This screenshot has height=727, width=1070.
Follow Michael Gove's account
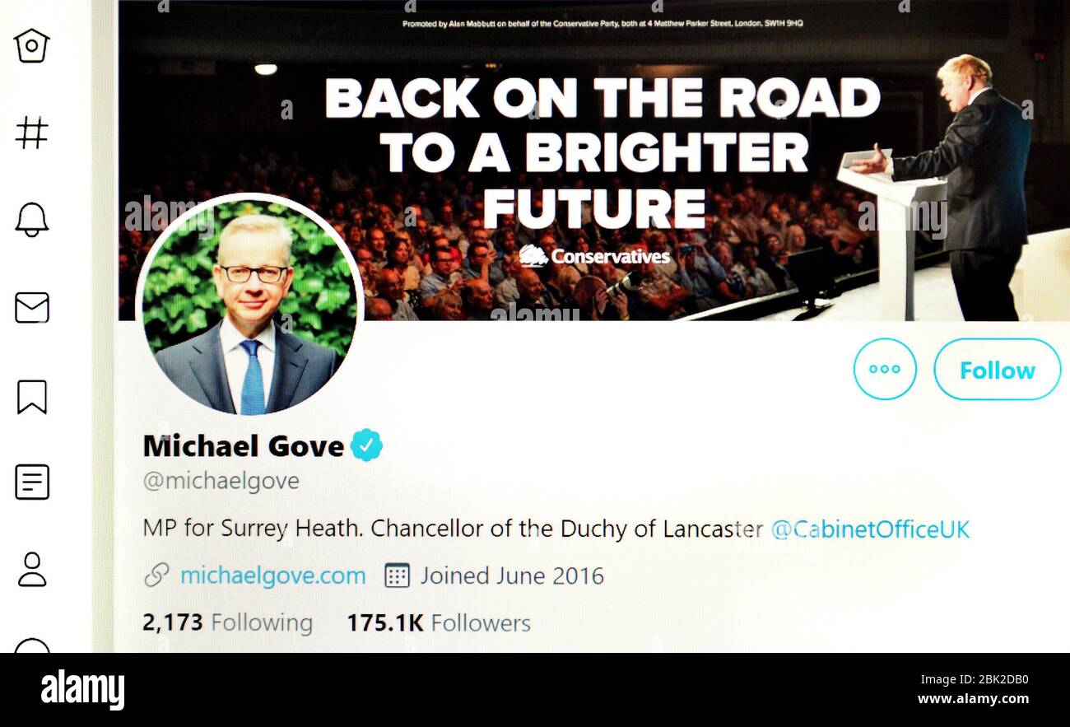[x=997, y=370]
